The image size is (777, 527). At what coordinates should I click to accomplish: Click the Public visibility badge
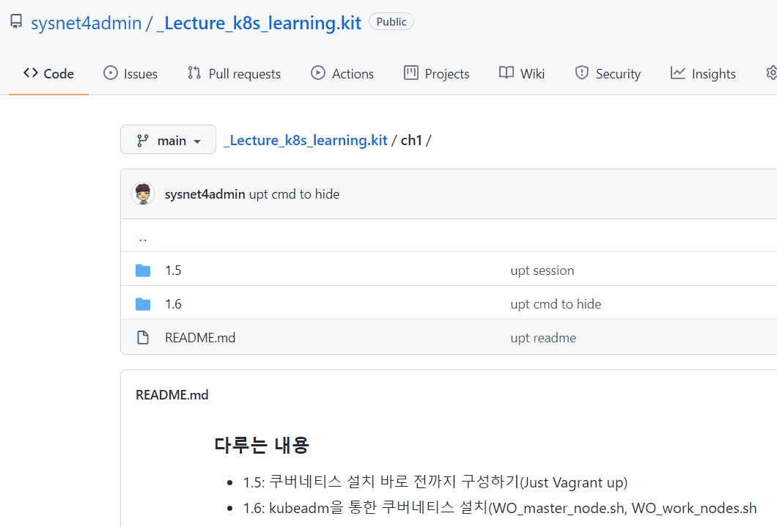(x=391, y=22)
